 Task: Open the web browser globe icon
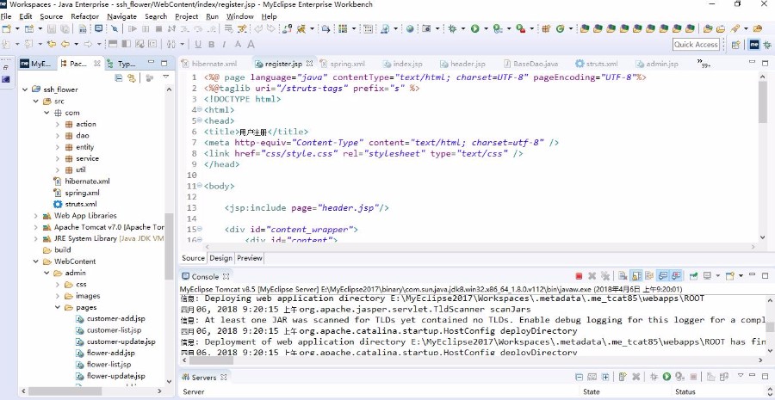pos(410,28)
